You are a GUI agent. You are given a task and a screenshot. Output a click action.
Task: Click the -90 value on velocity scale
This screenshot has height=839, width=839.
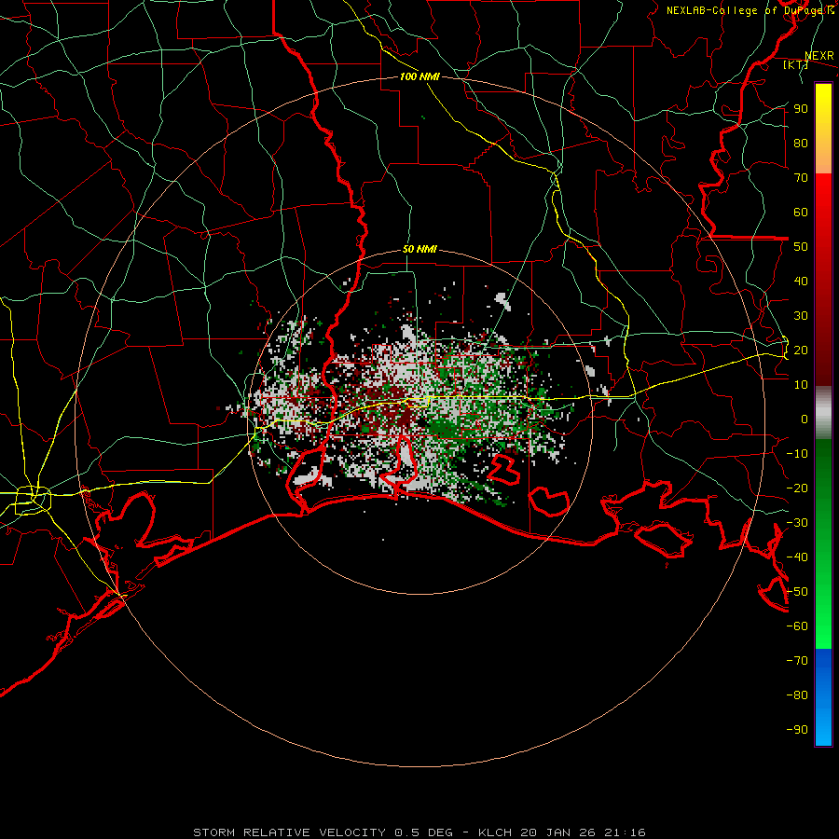(797, 730)
